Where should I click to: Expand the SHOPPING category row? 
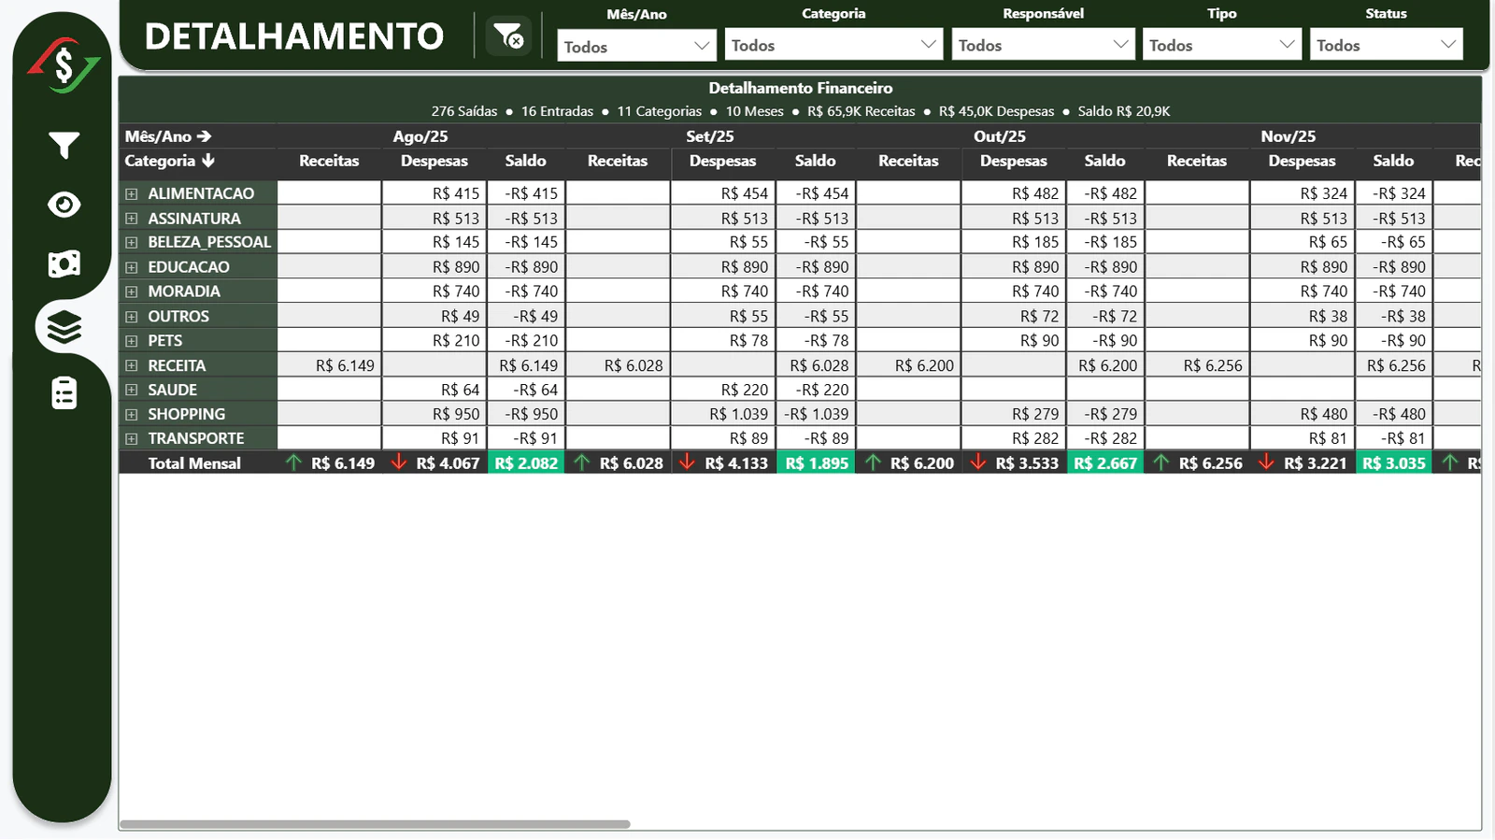pyautogui.click(x=132, y=415)
